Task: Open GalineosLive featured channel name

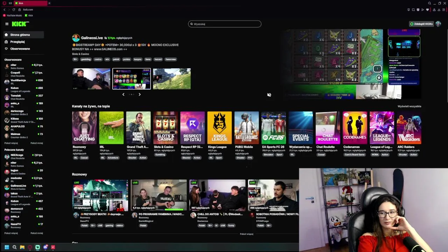Action: 92,38
